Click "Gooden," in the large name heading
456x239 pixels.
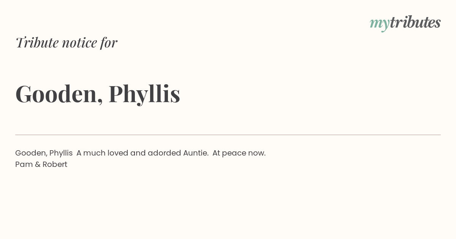59,94
